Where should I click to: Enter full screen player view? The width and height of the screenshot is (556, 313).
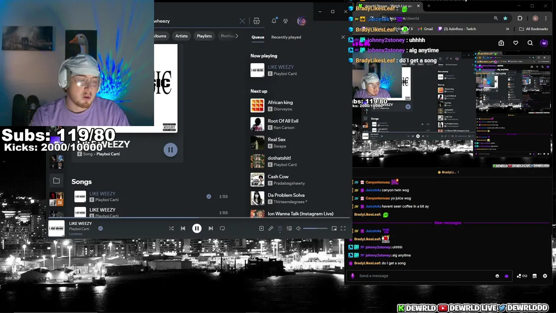pyautogui.click(x=343, y=228)
